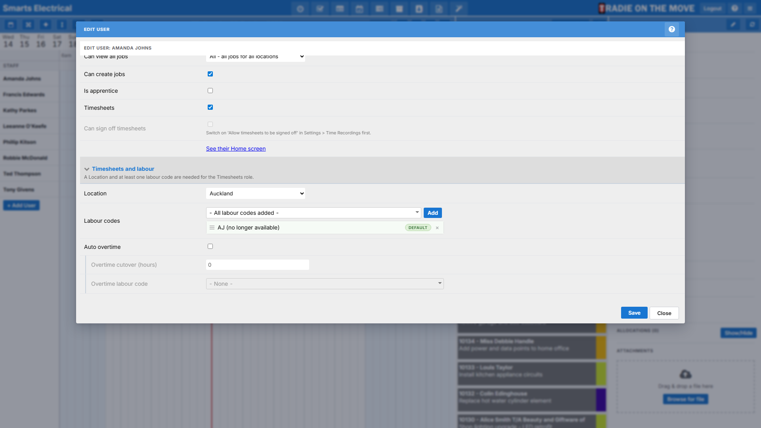The image size is (761, 428).
Task: Click the refresh icon in background toolbar
Action: pyautogui.click(x=752, y=25)
